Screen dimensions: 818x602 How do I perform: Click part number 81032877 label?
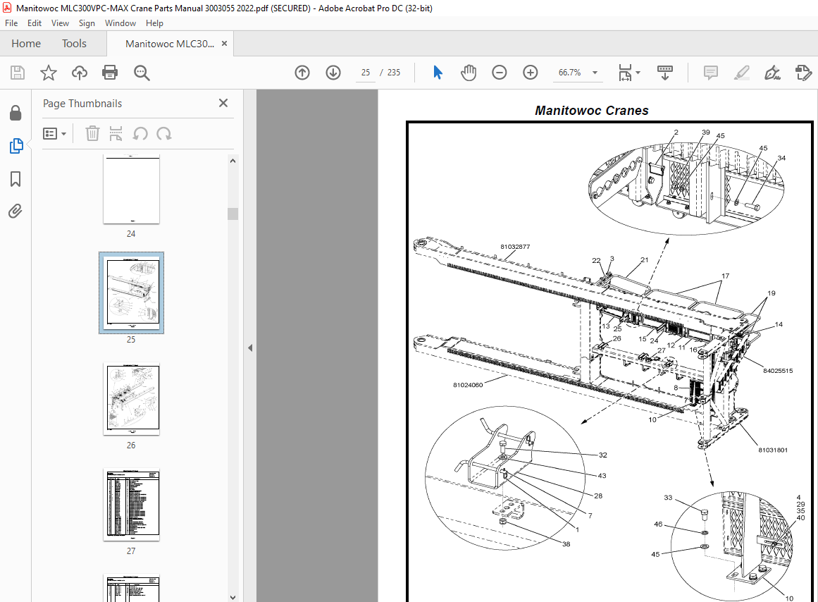click(515, 247)
